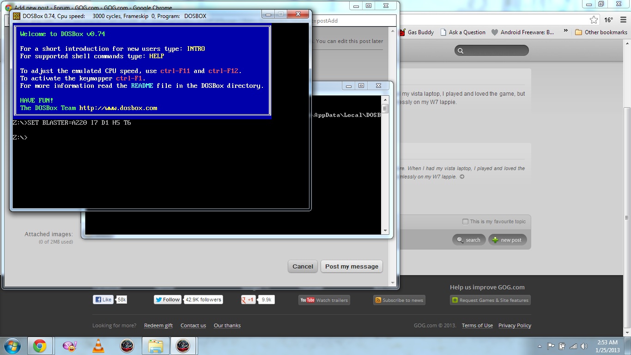
Task: Open the Ask a Question bookmark
Action: coord(463,32)
